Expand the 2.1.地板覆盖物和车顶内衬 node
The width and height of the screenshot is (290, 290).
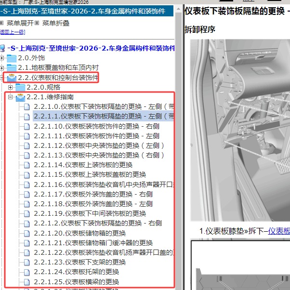point(1,68)
